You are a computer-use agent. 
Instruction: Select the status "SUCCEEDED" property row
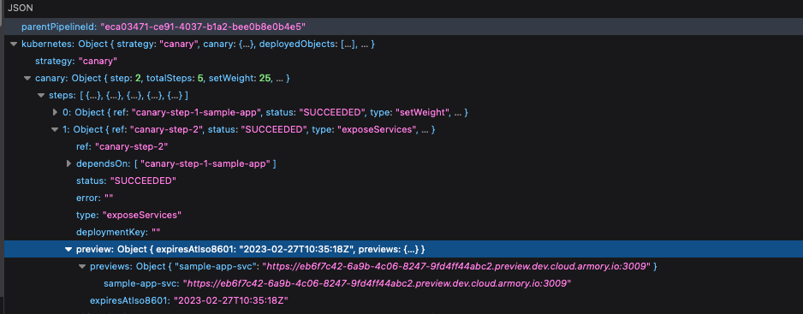(403, 181)
